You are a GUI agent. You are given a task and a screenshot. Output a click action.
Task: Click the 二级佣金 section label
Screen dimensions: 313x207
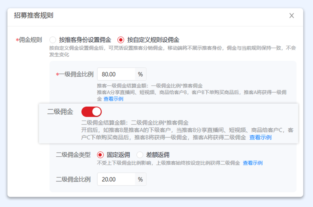click(60, 111)
